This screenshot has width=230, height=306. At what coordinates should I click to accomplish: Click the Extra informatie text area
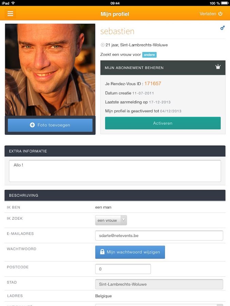(114, 171)
